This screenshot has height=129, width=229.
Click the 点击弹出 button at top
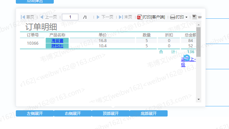[35, 1]
